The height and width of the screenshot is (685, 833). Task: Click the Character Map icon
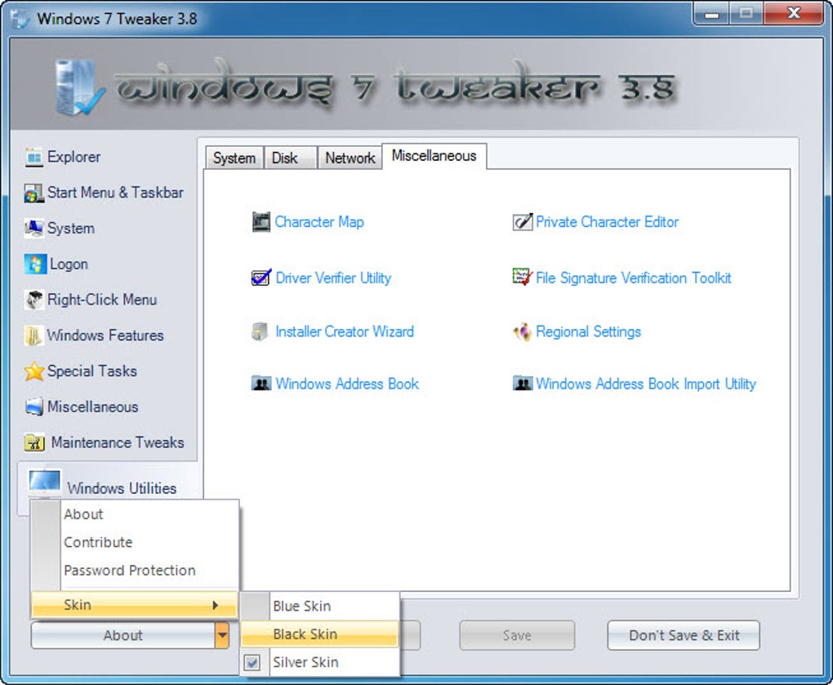click(x=261, y=221)
